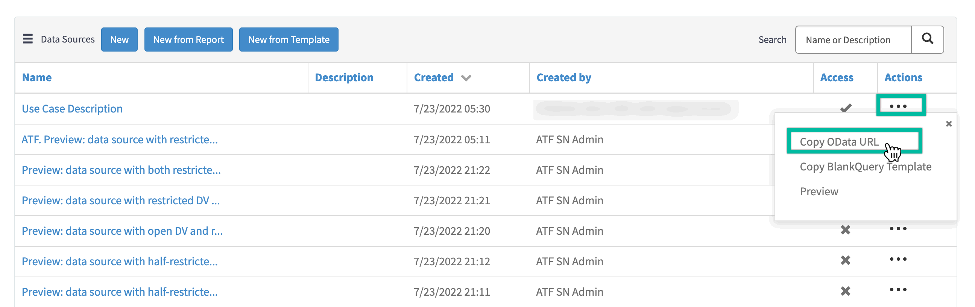975x307 pixels.
Task: Click the Access checkmark on Use Case Description
Action: 846,108
